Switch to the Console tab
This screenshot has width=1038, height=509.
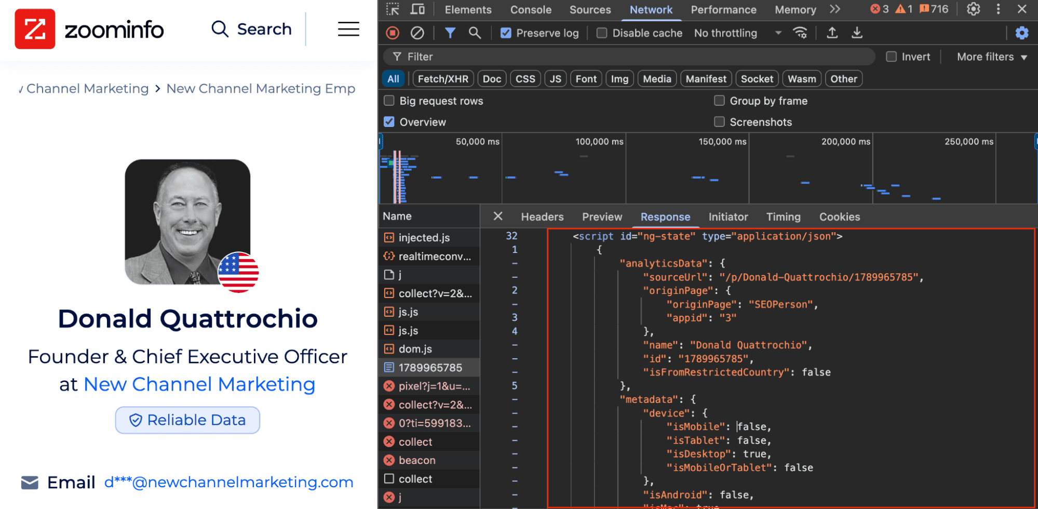(531, 9)
